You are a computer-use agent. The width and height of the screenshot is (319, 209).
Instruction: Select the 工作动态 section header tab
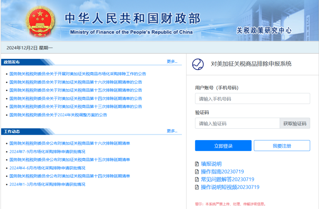(x=12, y=132)
